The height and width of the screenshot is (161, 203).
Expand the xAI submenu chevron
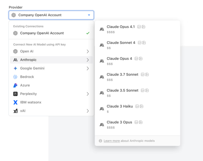[88, 111]
